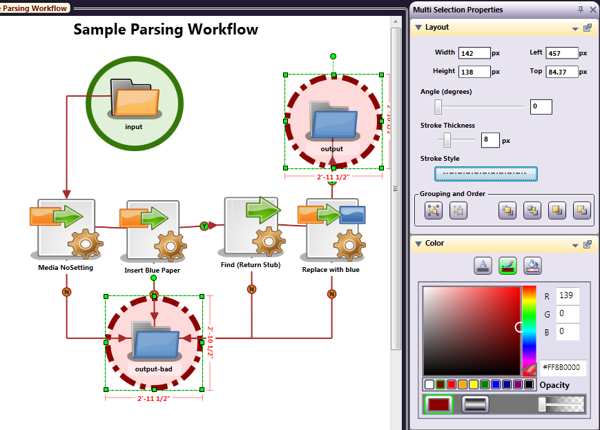Open the Color section options arrow
The image size is (600, 430).
(x=575, y=246)
